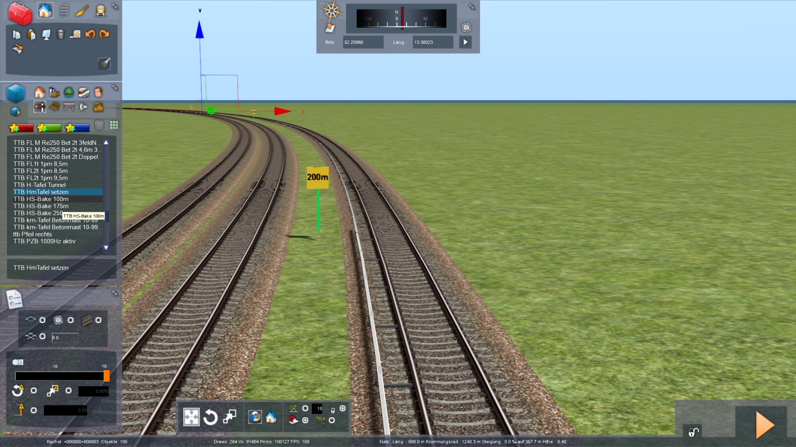Open the red toolbox main menu

click(x=20, y=14)
